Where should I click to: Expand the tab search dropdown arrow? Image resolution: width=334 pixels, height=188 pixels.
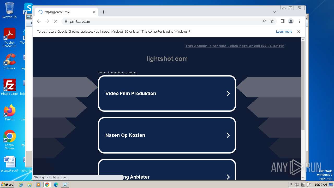coord(275,12)
